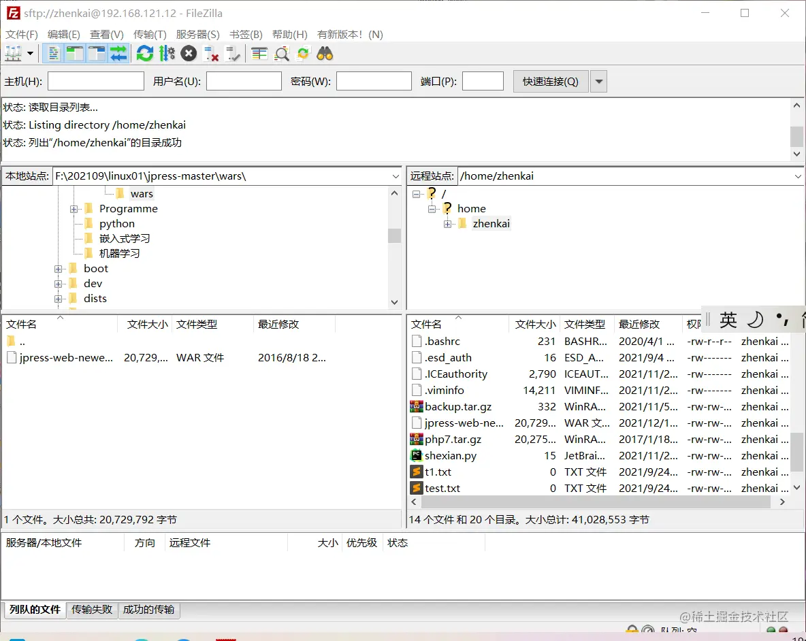
Task: Focus the 密码(W) password field
Action: pos(374,81)
